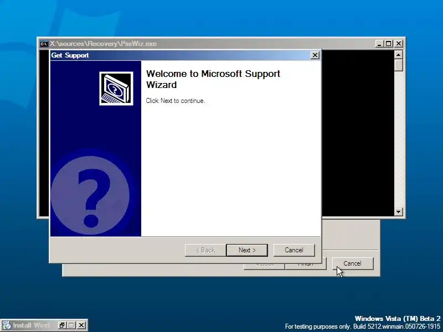Click the console scrollbar up arrow
The height and width of the screenshot is (332, 443).
tap(398, 54)
